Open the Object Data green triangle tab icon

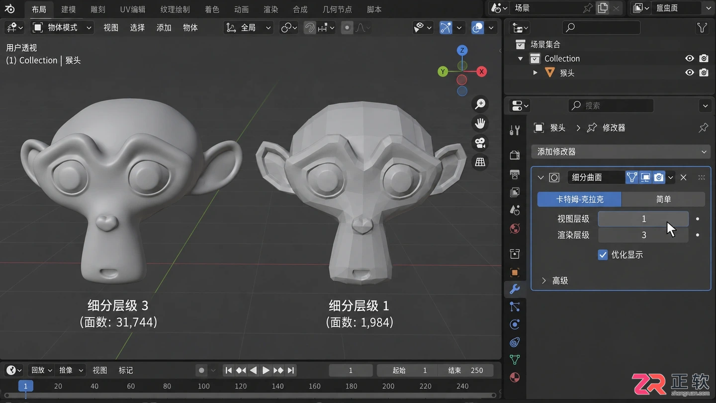click(x=515, y=359)
